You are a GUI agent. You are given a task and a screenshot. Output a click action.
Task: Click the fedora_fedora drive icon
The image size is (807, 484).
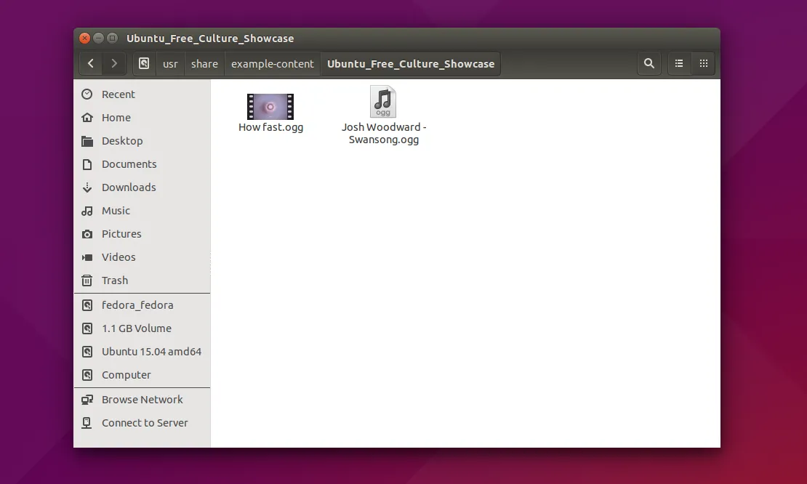87,305
